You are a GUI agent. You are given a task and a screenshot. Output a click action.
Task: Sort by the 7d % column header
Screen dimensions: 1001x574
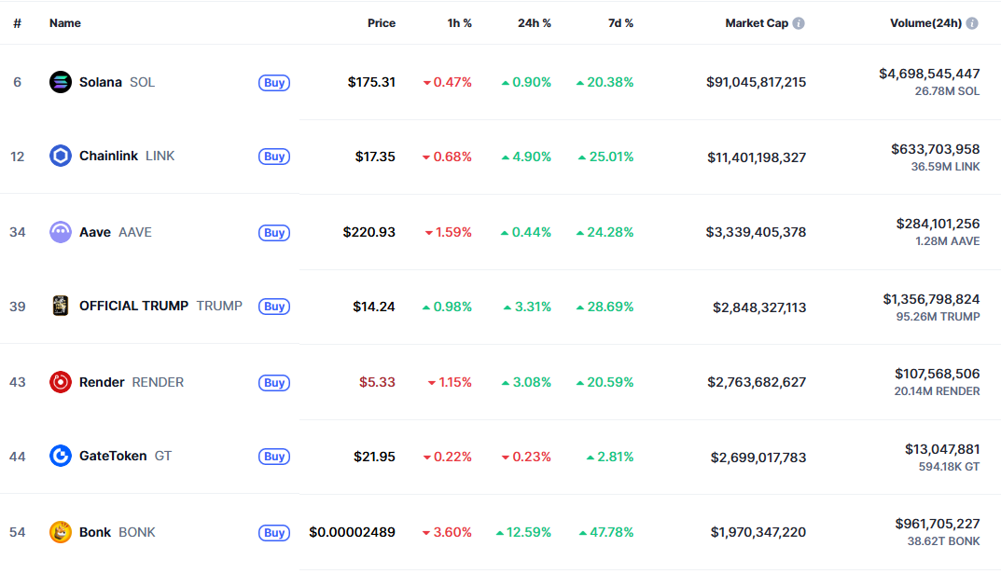tap(620, 23)
